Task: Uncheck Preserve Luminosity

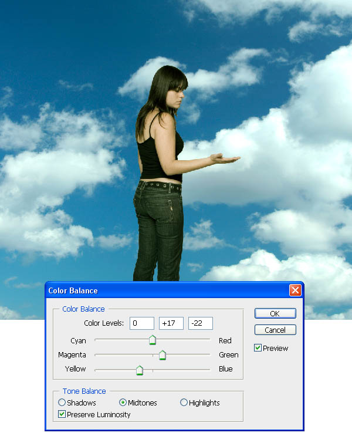Action: tap(62, 414)
